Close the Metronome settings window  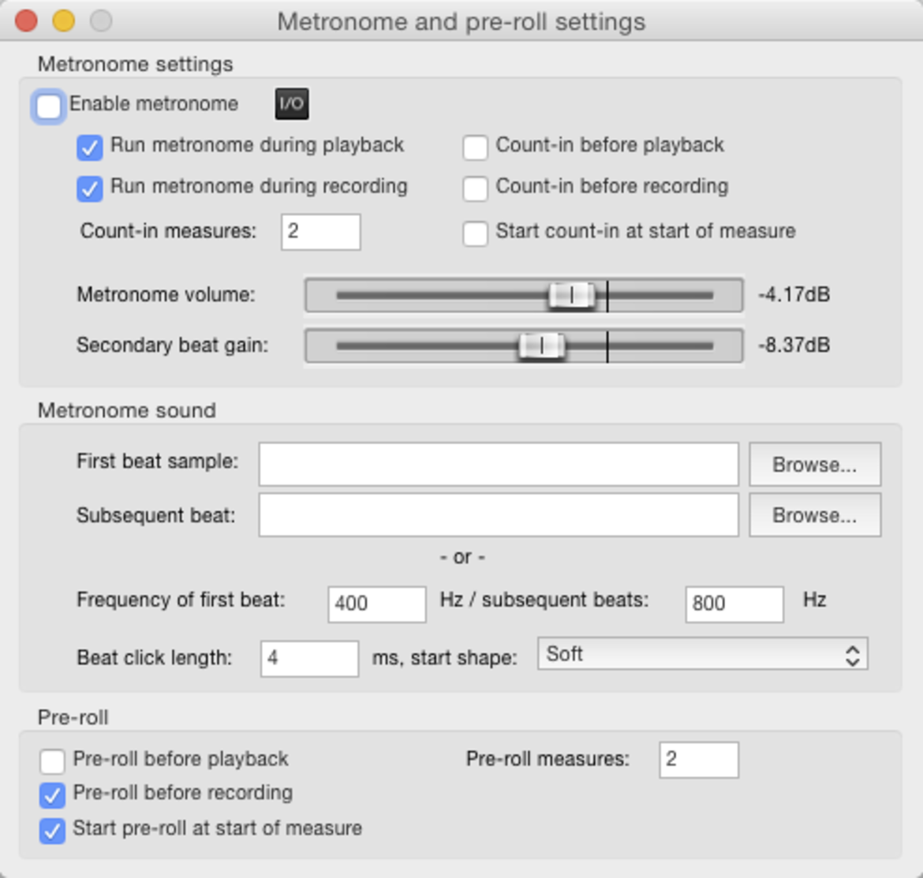27,21
